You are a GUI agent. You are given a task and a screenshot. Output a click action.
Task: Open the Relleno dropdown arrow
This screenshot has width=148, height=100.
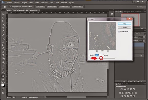pos(144,41)
